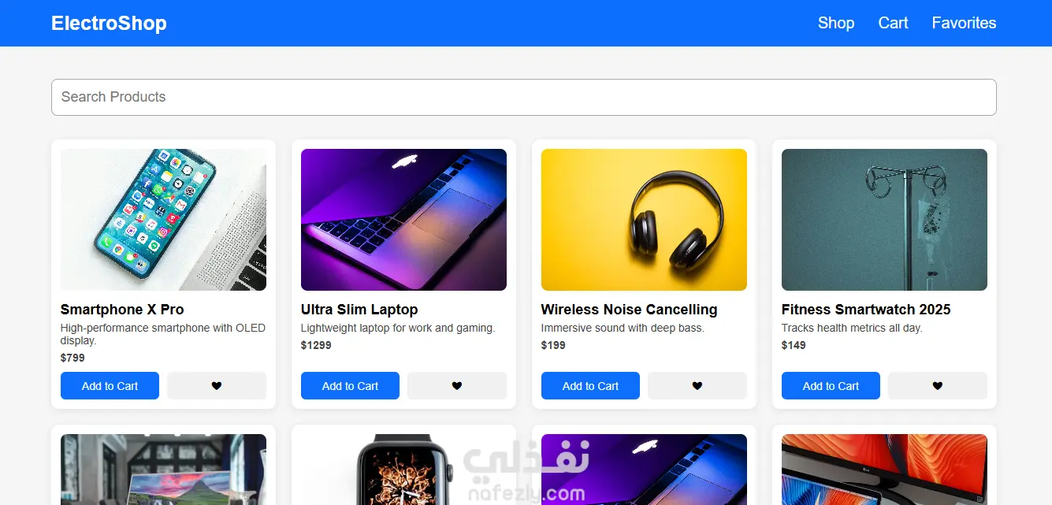The width and height of the screenshot is (1052, 505).
Task: Click the ElectroShop logo
Action: point(109,23)
